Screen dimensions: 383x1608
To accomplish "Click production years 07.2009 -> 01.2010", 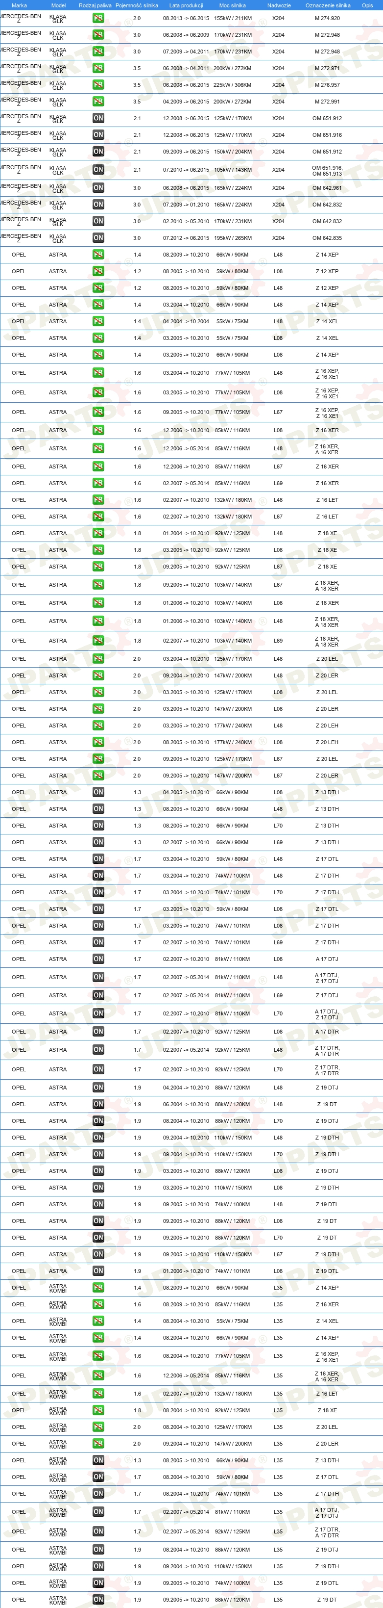I will [186, 205].
